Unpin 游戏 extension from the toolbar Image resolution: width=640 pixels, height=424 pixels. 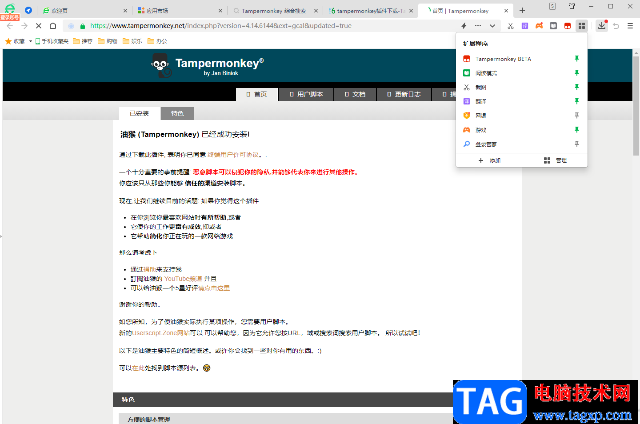(x=576, y=130)
